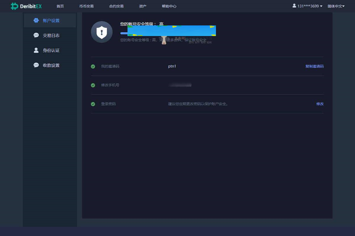Screen dimensions: 355x236
Task: Click the DeribitEX logo icon
Action: coord(14,6)
